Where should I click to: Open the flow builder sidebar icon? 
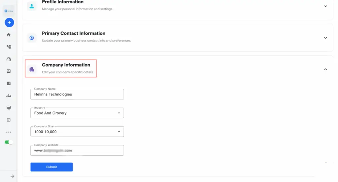coord(9,47)
